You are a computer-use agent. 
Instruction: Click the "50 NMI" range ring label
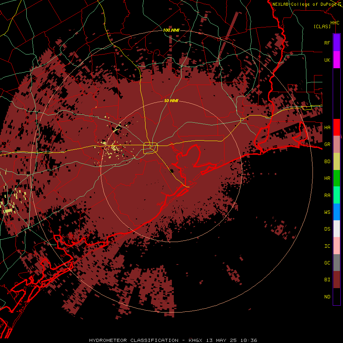(x=171, y=101)
